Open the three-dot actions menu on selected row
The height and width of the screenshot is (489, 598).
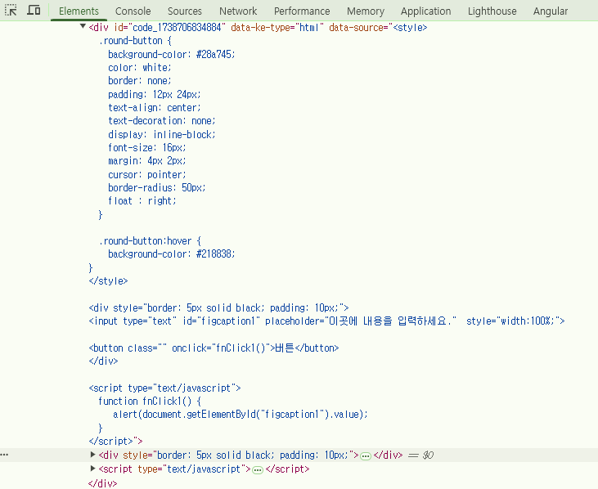coord(4,455)
